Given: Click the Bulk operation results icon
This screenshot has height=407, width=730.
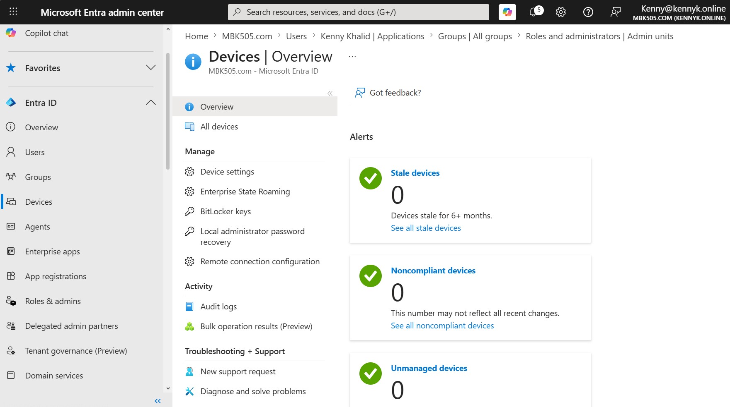Looking at the screenshot, I should [189, 326].
